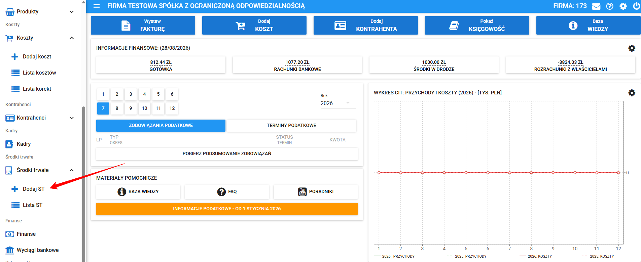Click chart data point for month 7

click(509, 173)
